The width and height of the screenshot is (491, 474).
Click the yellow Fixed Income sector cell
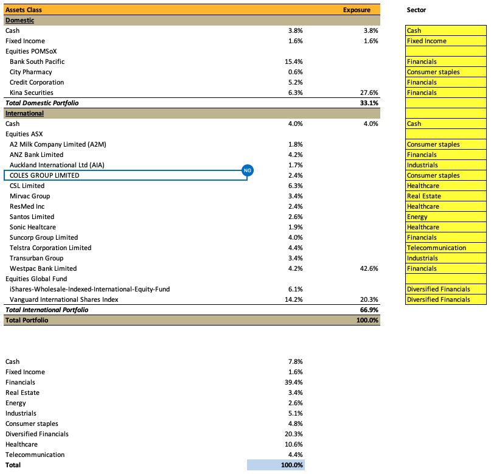[445, 41]
